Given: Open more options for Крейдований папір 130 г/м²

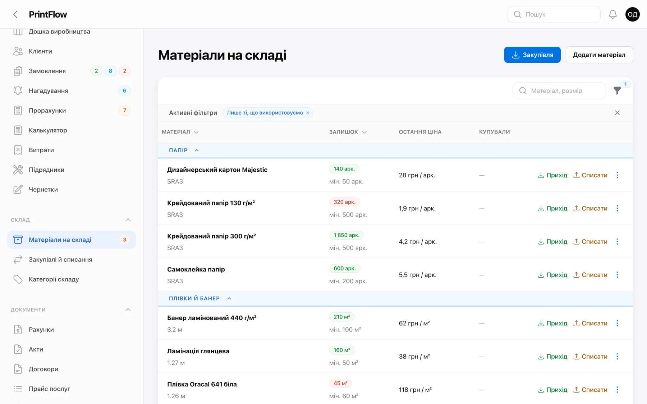Looking at the screenshot, I should pos(617,208).
